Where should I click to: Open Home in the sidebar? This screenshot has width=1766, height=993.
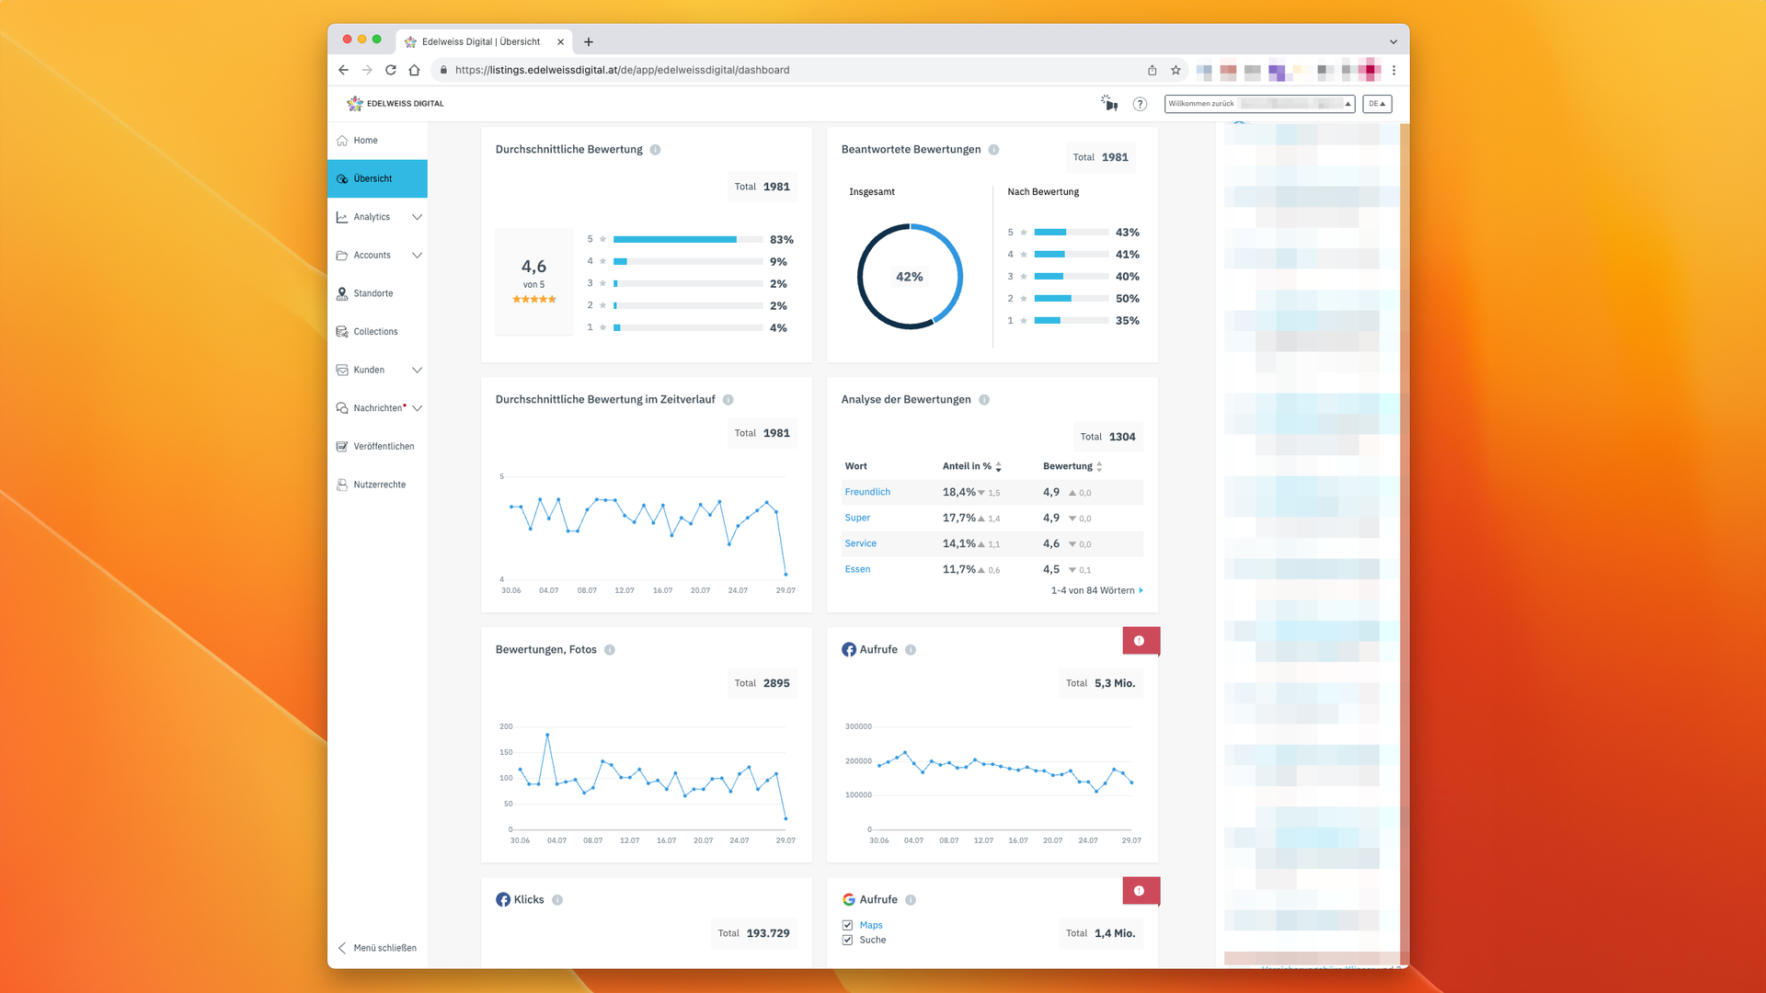377,141
